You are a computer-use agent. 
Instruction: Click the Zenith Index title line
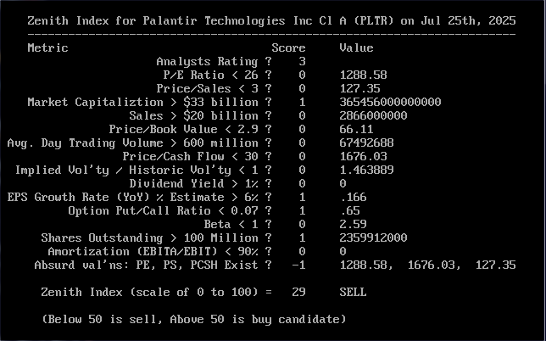(x=271, y=21)
